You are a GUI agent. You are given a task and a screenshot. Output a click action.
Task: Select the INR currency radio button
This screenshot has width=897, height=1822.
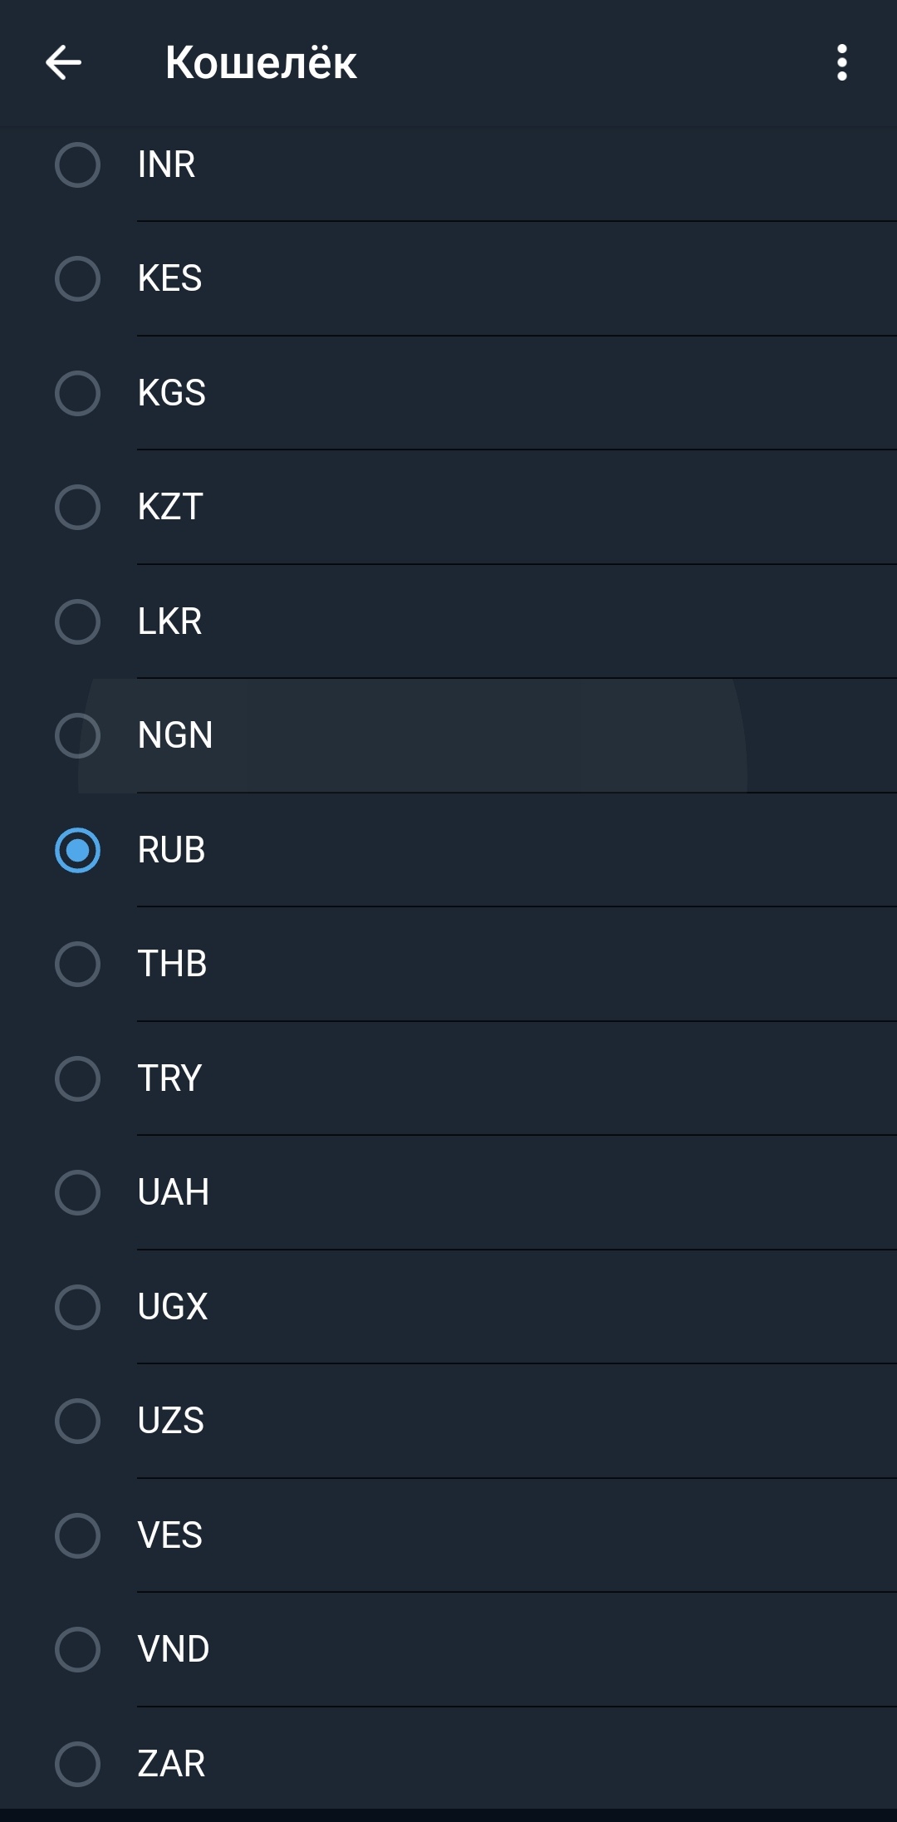[77, 165]
